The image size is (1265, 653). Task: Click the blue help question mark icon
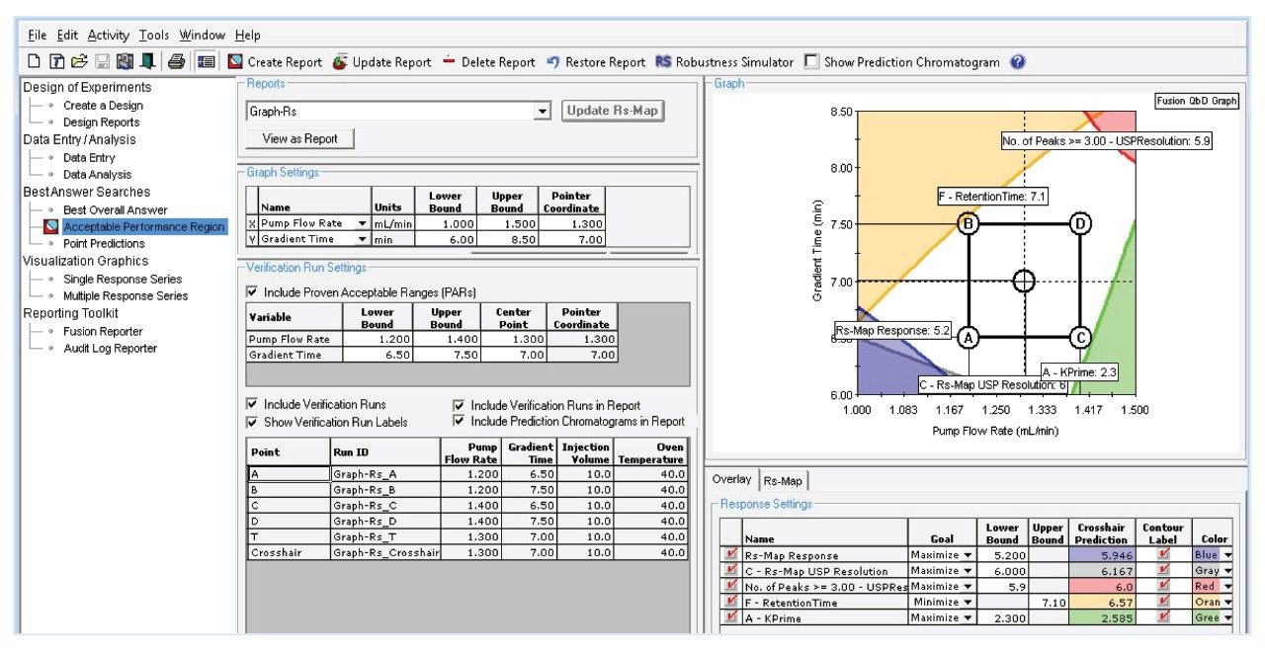[x=1018, y=62]
